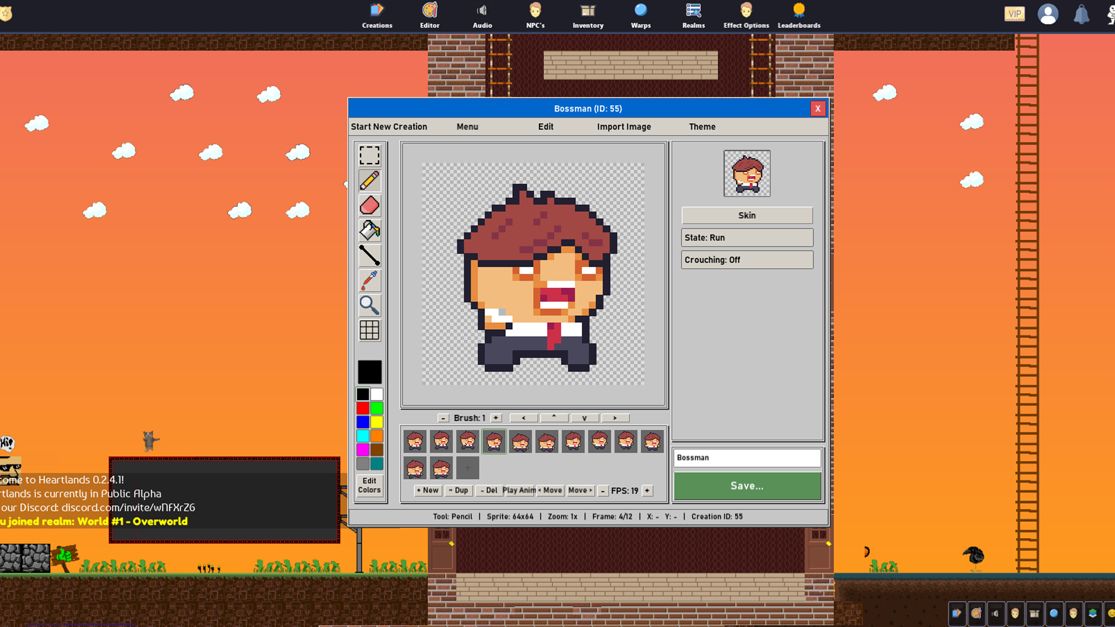Choose the Eraser tool

(369, 206)
